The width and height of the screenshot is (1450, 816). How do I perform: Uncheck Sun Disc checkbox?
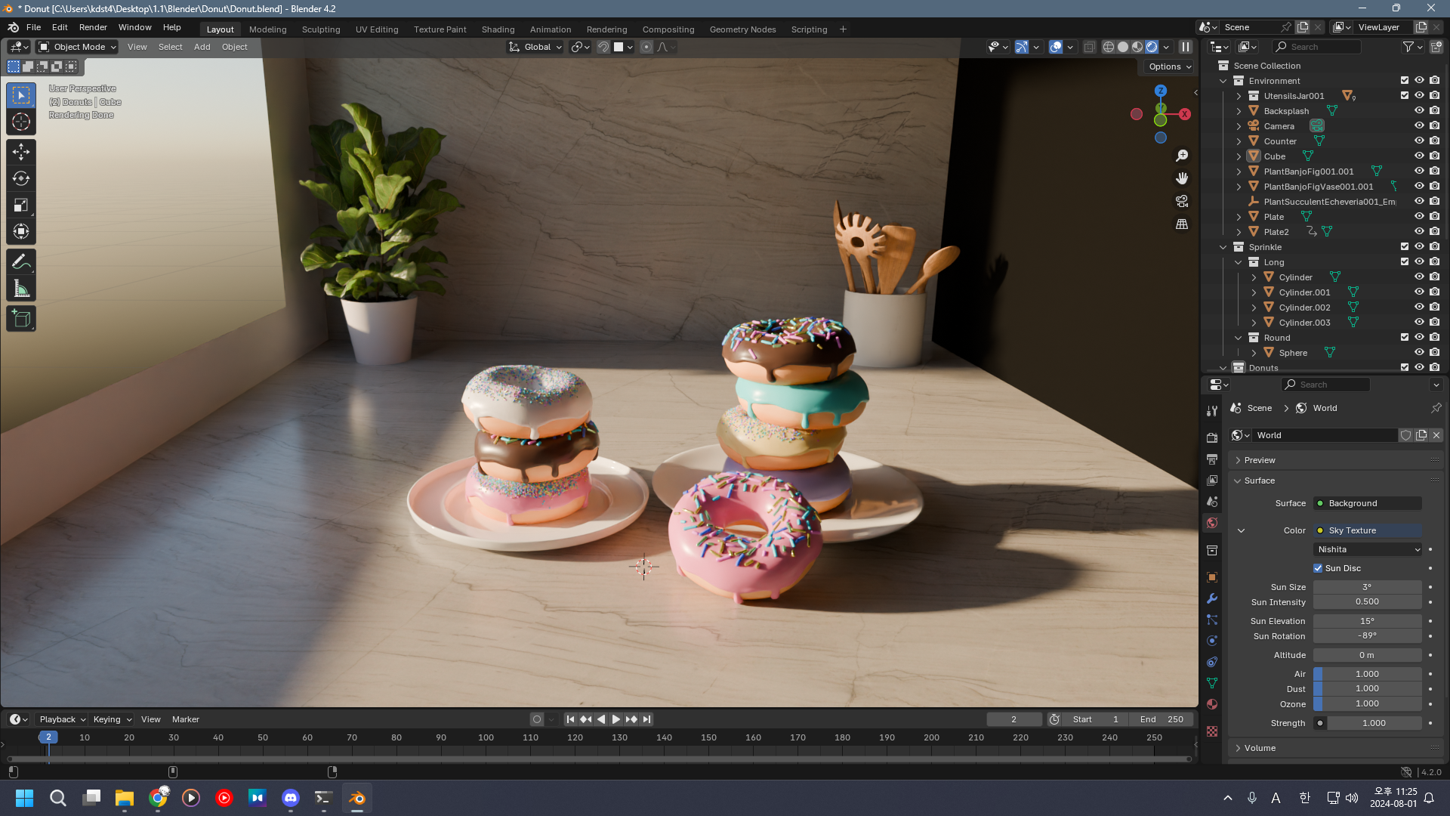pyautogui.click(x=1318, y=568)
